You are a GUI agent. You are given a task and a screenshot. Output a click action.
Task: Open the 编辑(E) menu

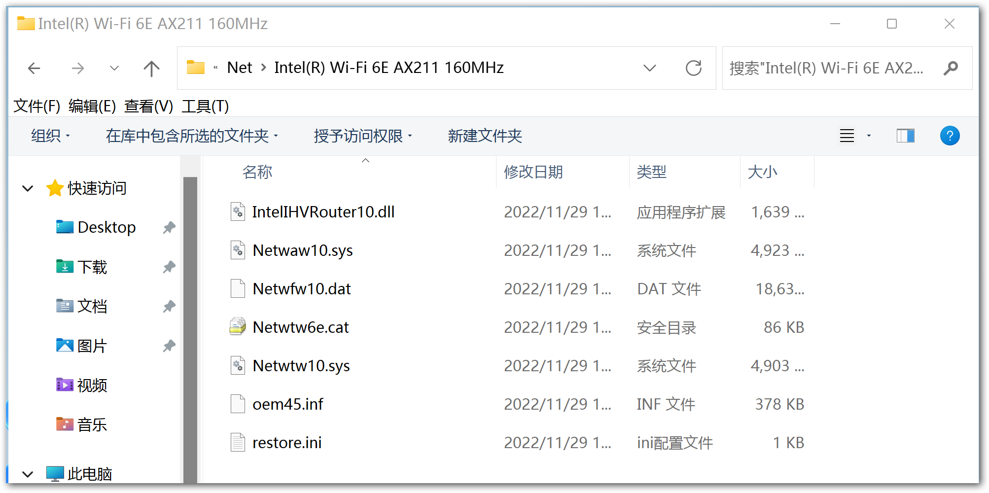[x=92, y=106]
